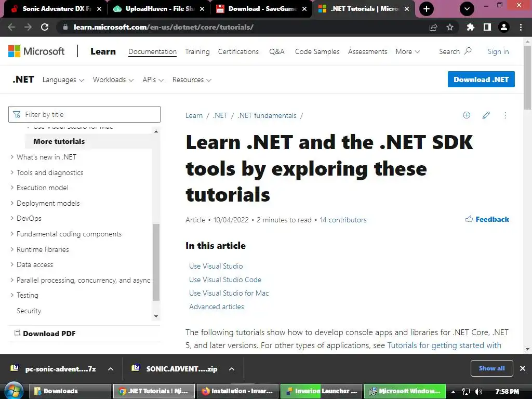
Task: Expand DevOps tree item
Action: coord(29,218)
